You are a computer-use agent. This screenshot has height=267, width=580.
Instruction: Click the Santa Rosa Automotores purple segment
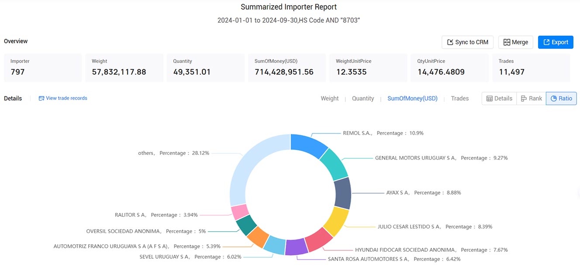click(297, 246)
